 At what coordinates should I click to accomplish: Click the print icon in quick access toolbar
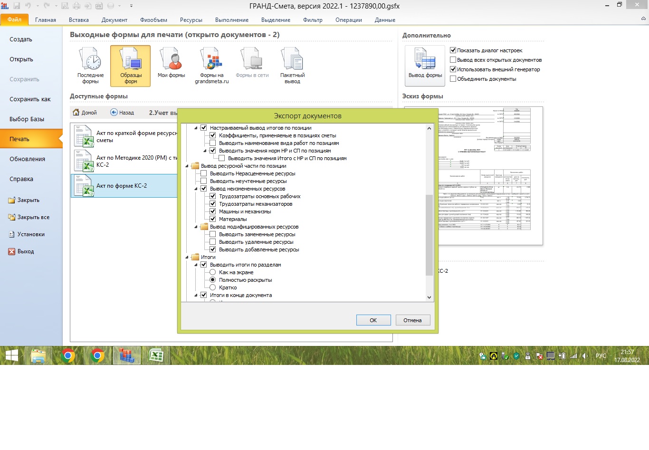(77, 6)
